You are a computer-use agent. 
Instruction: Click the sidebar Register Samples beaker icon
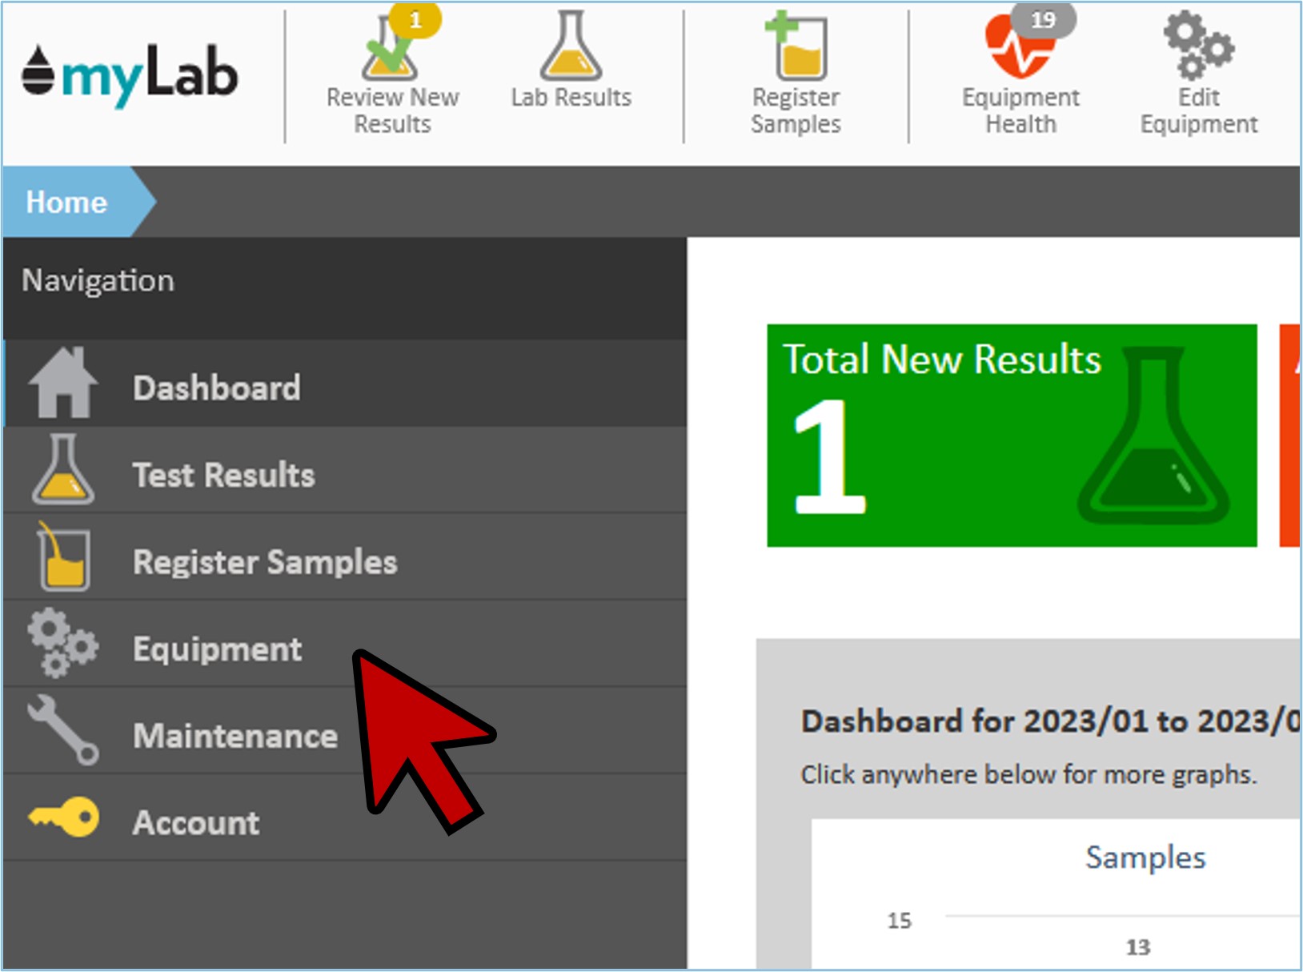coord(62,556)
